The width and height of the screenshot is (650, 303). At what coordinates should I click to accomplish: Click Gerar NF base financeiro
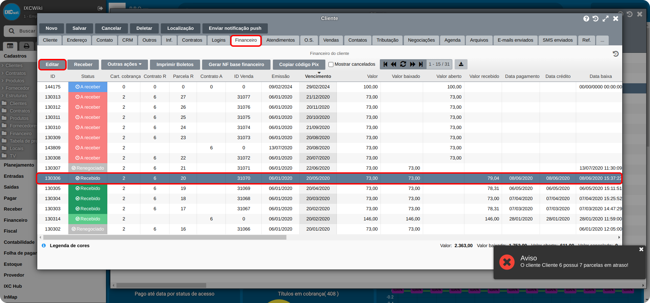tap(236, 64)
